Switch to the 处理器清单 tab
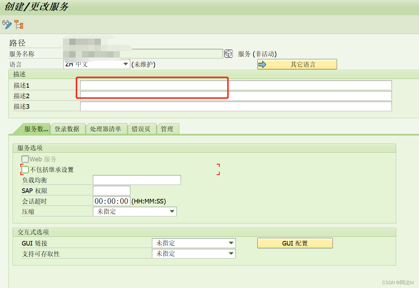 tap(107, 128)
